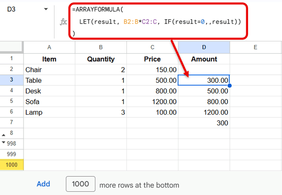Click the blue fill handle on cell D3

[229, 86]
